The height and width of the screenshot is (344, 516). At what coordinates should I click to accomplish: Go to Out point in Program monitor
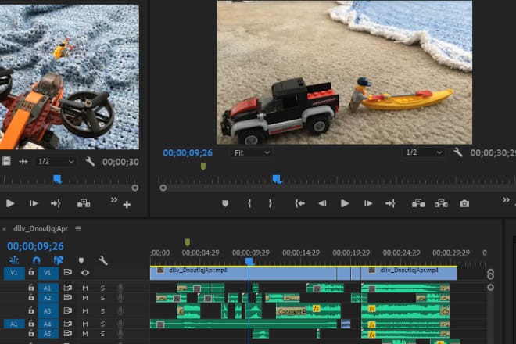tap(390, 203)
